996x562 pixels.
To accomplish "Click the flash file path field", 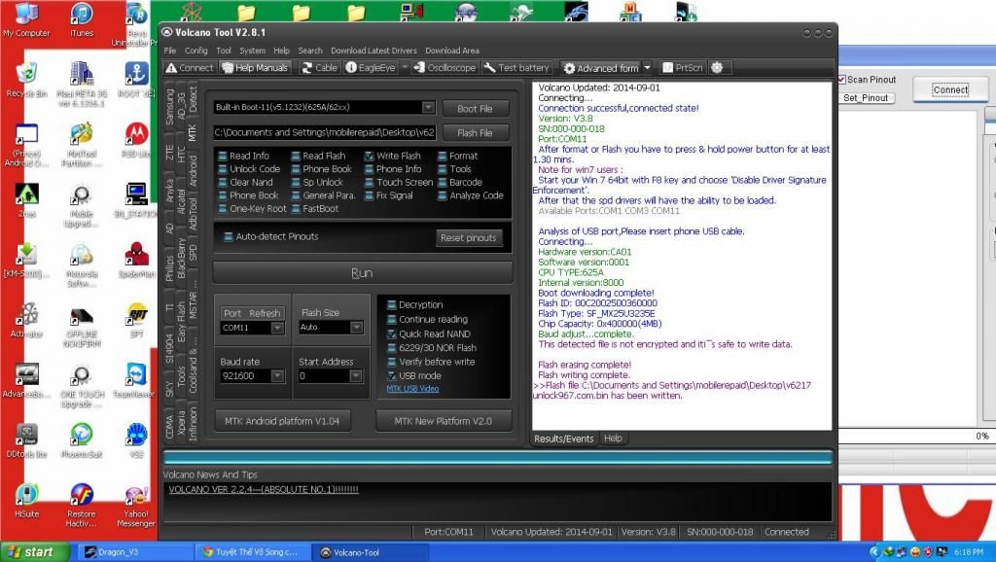I will point(325,132).
